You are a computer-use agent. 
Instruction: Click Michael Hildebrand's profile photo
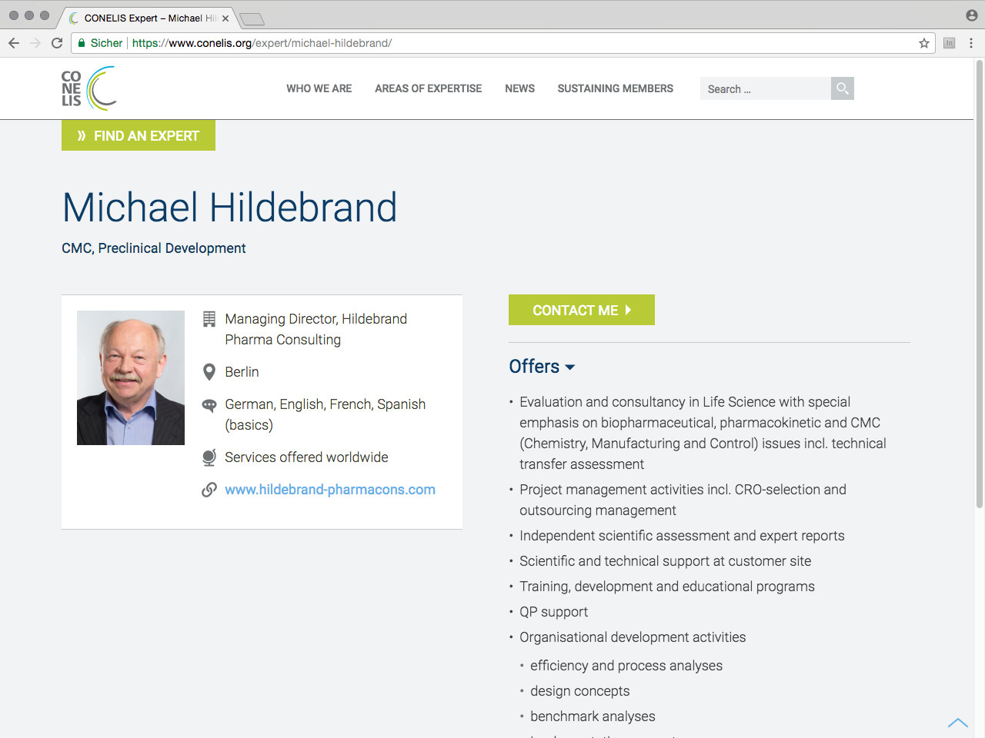(131, 377)
